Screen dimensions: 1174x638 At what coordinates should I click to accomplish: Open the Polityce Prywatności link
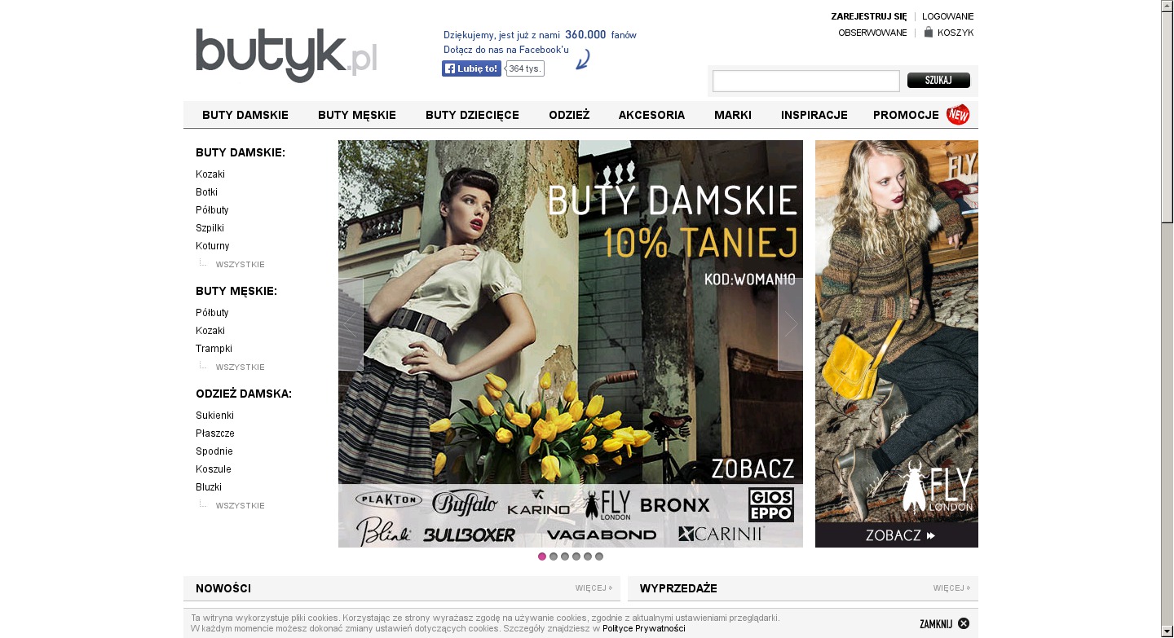pyautogui.click(x=643, y=628)
